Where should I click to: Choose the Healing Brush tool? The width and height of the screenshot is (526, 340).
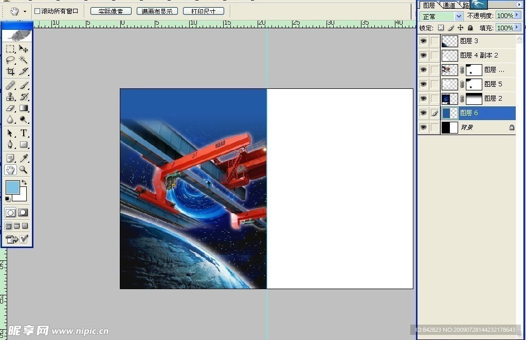[10, 85]
